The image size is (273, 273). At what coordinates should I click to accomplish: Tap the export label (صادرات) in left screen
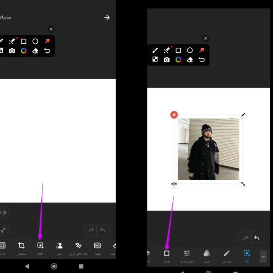click(5, 17)
